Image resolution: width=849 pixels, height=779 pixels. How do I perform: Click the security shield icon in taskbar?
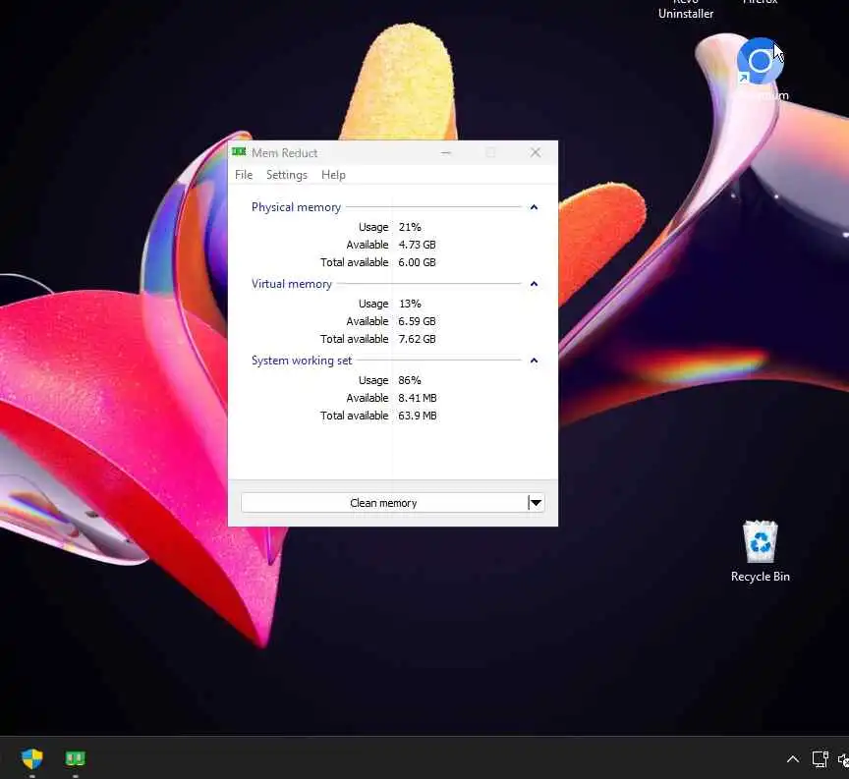[32, 758]
